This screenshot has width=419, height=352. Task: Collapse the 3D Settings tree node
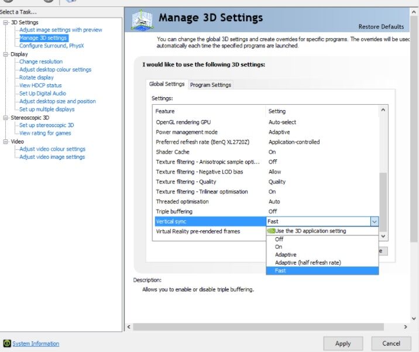point(6,22)
